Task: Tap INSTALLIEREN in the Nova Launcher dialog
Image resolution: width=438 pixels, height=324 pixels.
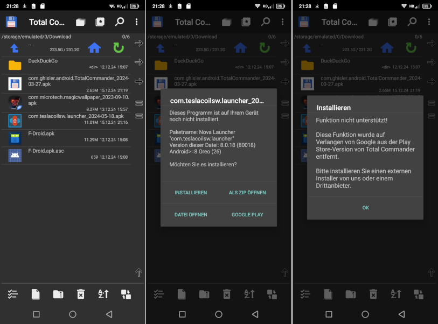Action: [191, 193]
